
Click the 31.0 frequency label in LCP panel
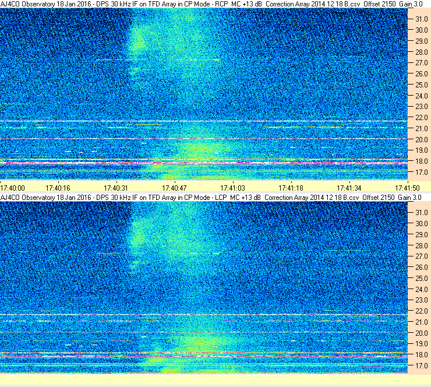coord(421,213)
